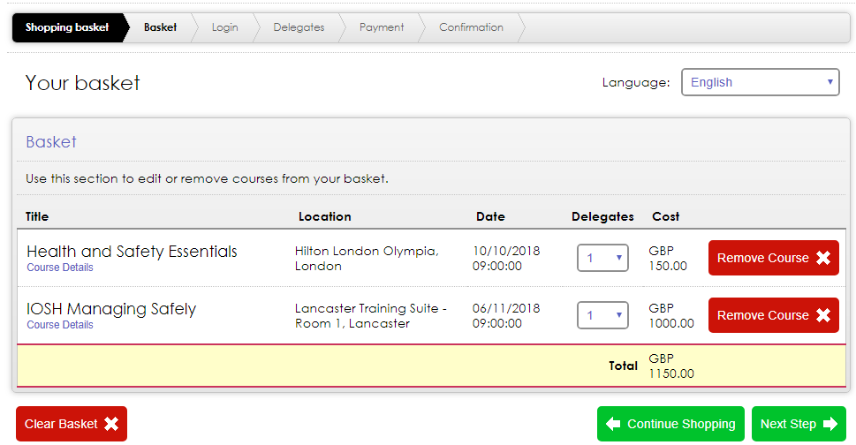This screenshot has height=445, width=856.
Task: Click X icon for IOSH Managing Safely removal
Action: point(823,315)
